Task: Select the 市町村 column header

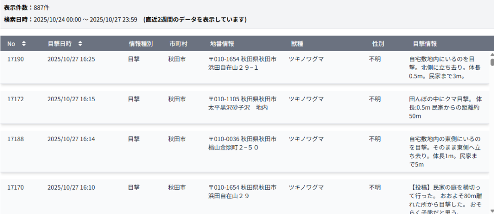Action: point(178,44)
